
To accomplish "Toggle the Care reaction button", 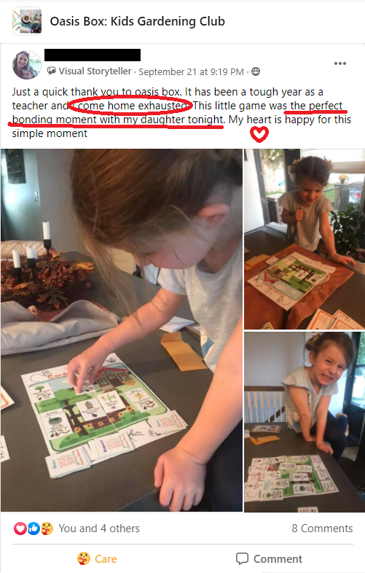I will pos(97,558).
